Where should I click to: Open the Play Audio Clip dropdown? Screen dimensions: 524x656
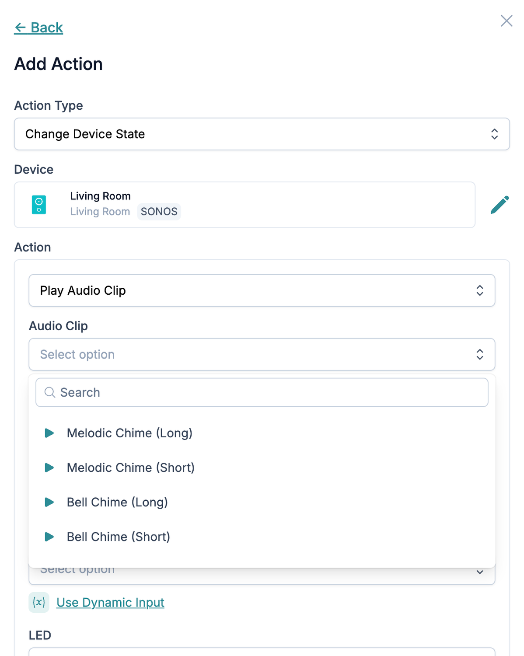click(x=262, y=290)
